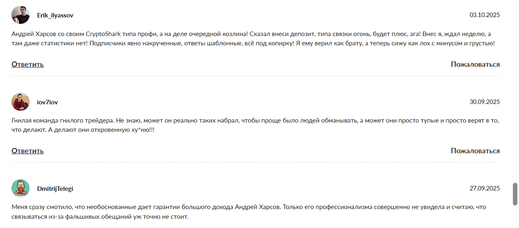519x228 pixels.
Task: Select the DmitrijTelegi username
Action: [55, 189]
